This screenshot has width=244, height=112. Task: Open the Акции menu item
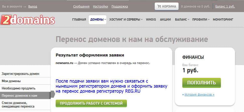[x=165, y=20]
